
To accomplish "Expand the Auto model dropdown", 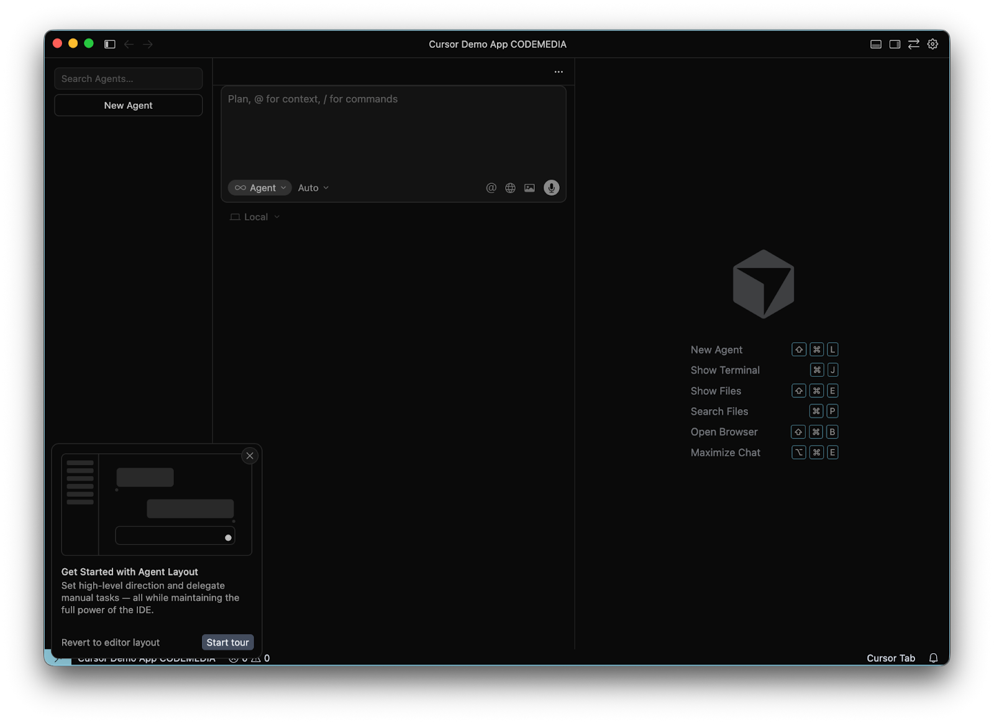I will coord(313,188).
